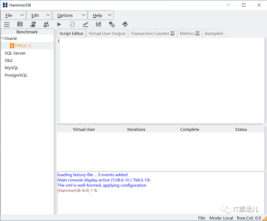
Task: Select Db2 in the benchmark tree
Action: tap(9, 60)
